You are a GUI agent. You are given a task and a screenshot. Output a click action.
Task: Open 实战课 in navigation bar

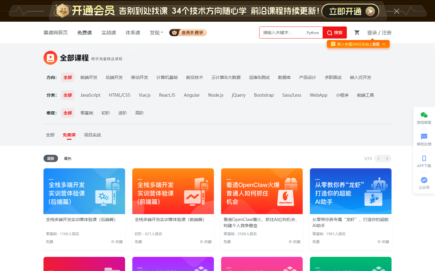(x=109, y=33)
